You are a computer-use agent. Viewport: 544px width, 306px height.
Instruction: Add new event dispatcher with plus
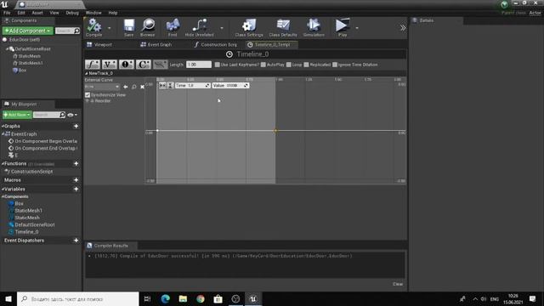click(x=76, y=240)
